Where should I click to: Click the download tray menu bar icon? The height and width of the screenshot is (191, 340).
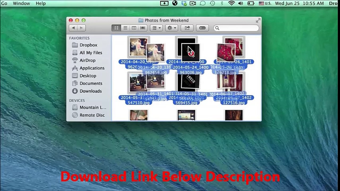pos(164,3)
